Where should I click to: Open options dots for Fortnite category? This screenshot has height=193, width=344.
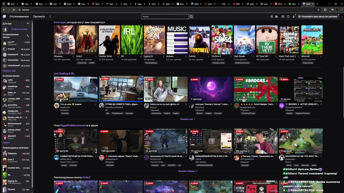pyautogui.click(x=208, y=57)
